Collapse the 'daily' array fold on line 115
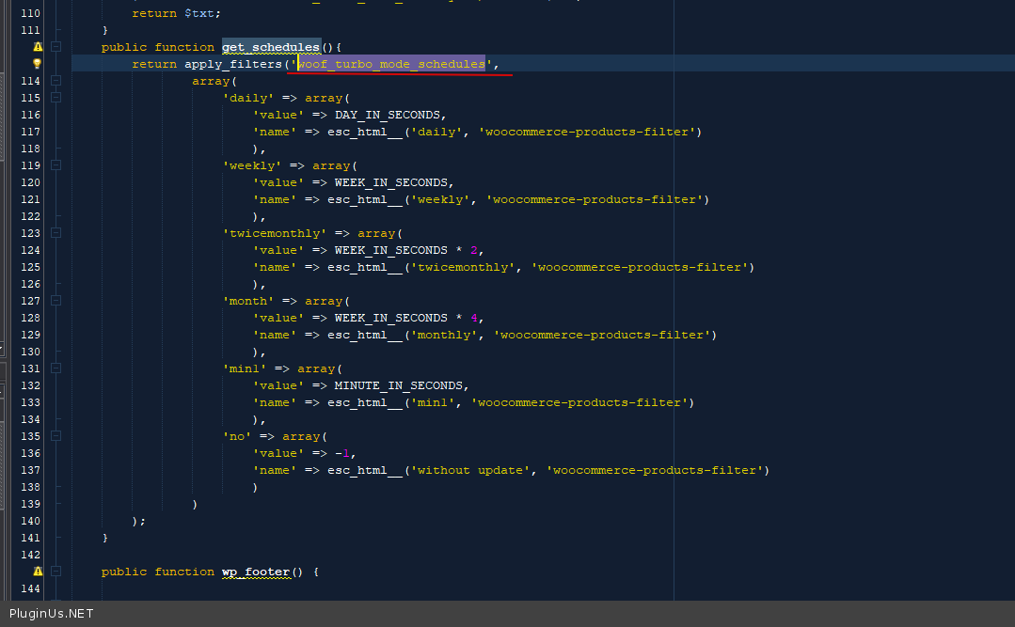The image size is (1015, 627). (56, 98)
